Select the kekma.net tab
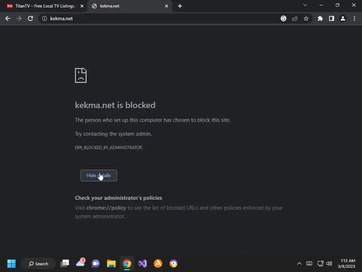362x272 pixels. (x=129, y=6)
